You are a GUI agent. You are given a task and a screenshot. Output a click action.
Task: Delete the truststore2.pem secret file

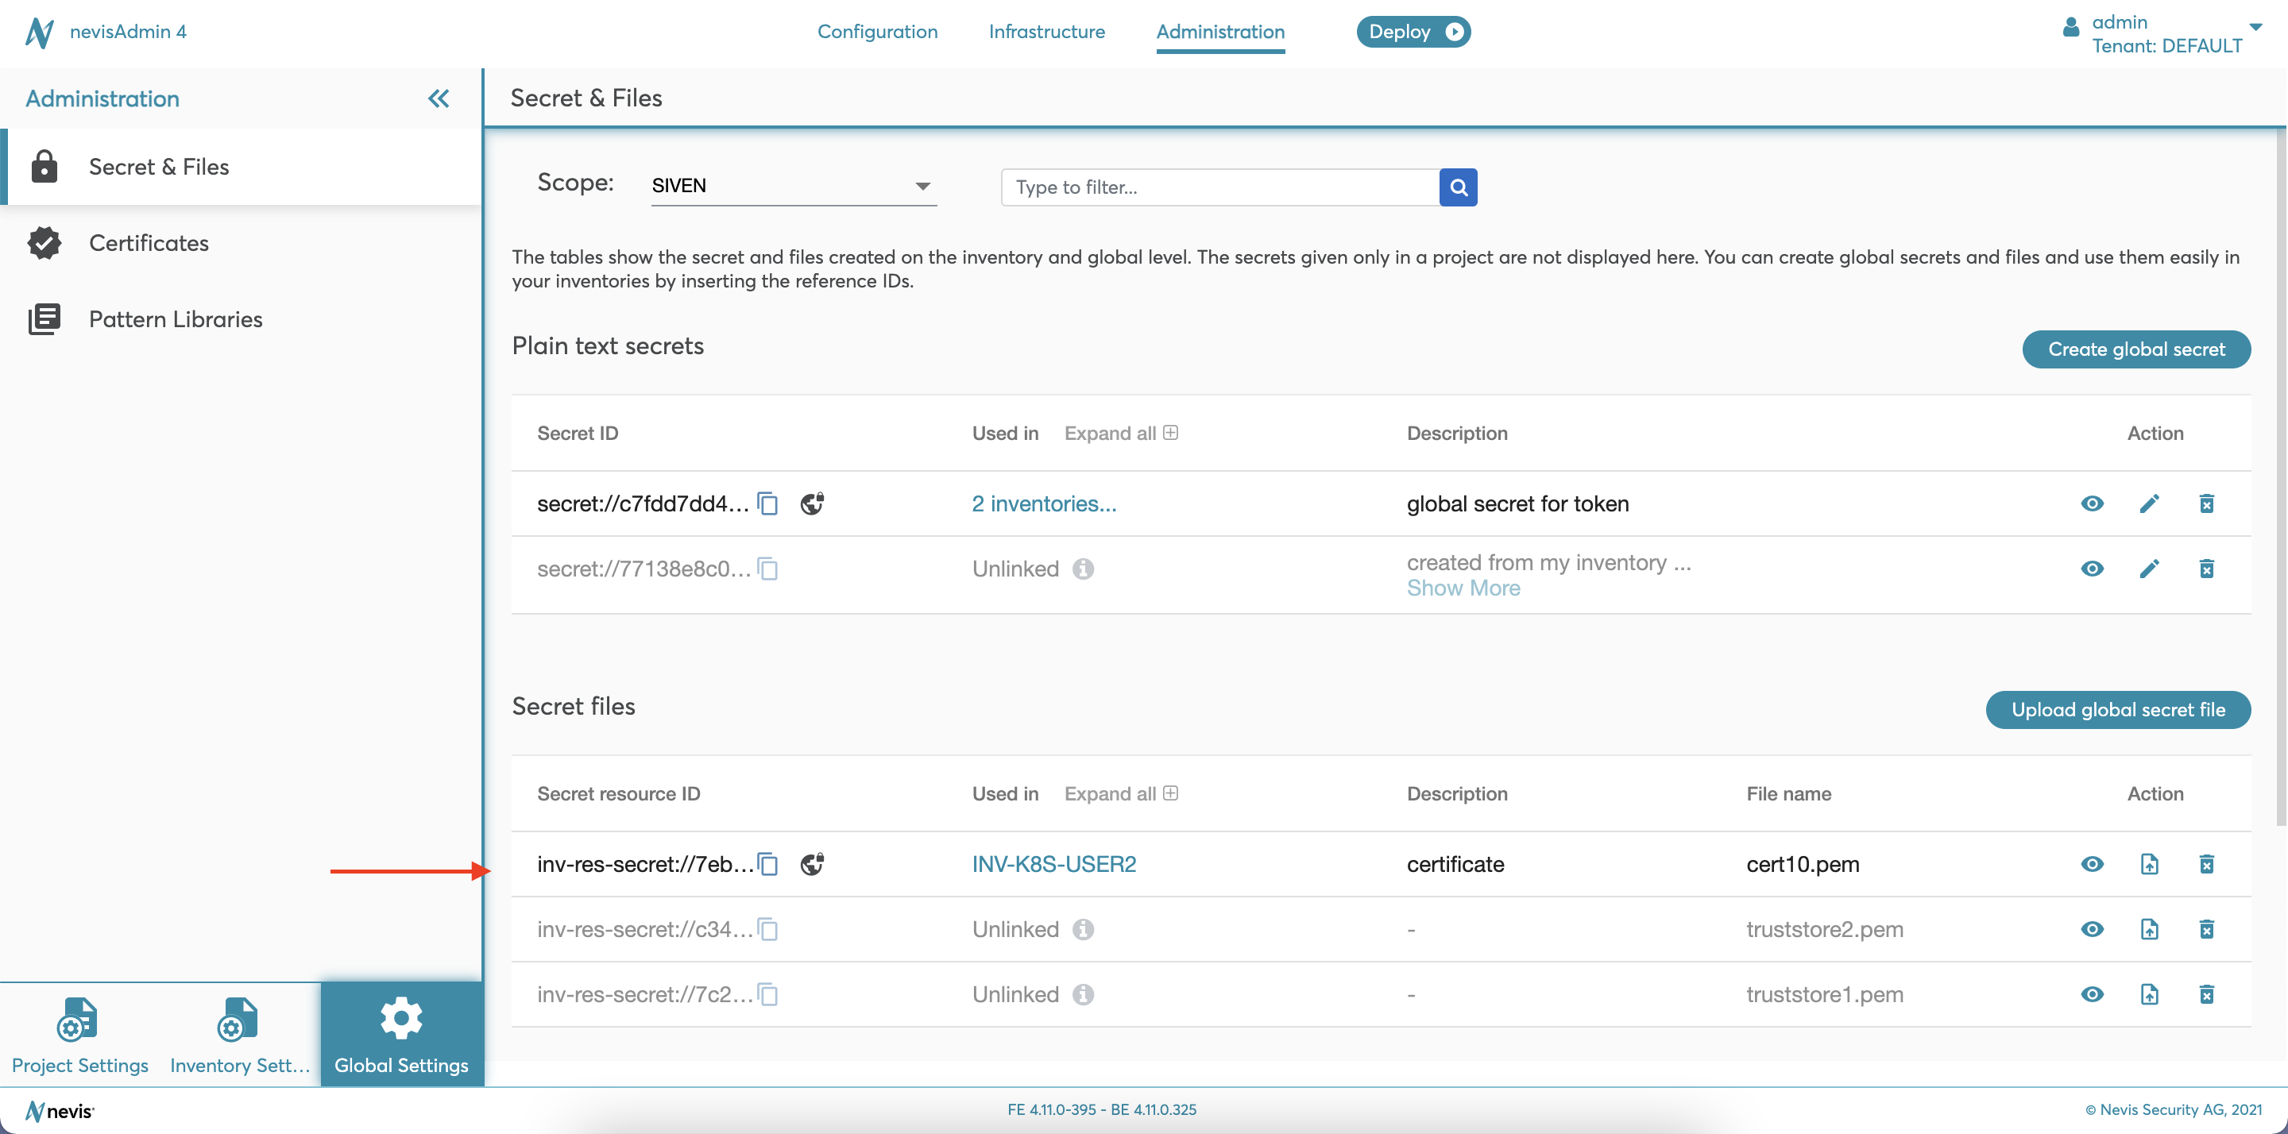pos(2206,929)
